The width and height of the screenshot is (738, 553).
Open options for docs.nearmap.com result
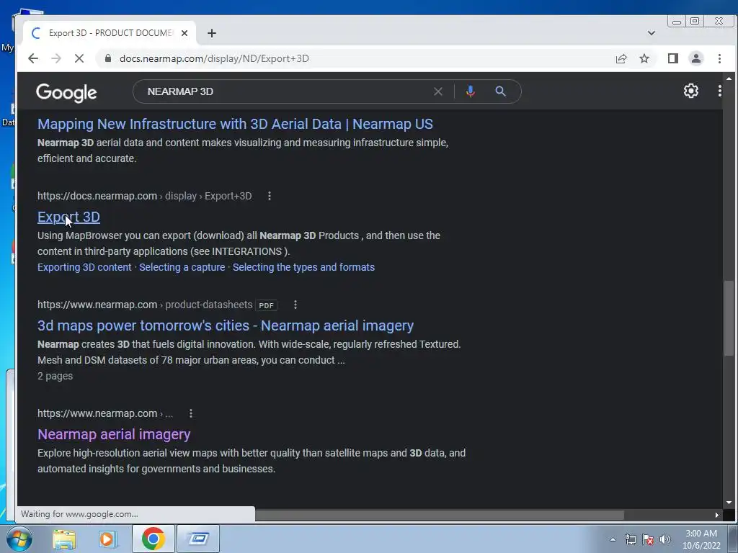(x=270, y=196)
